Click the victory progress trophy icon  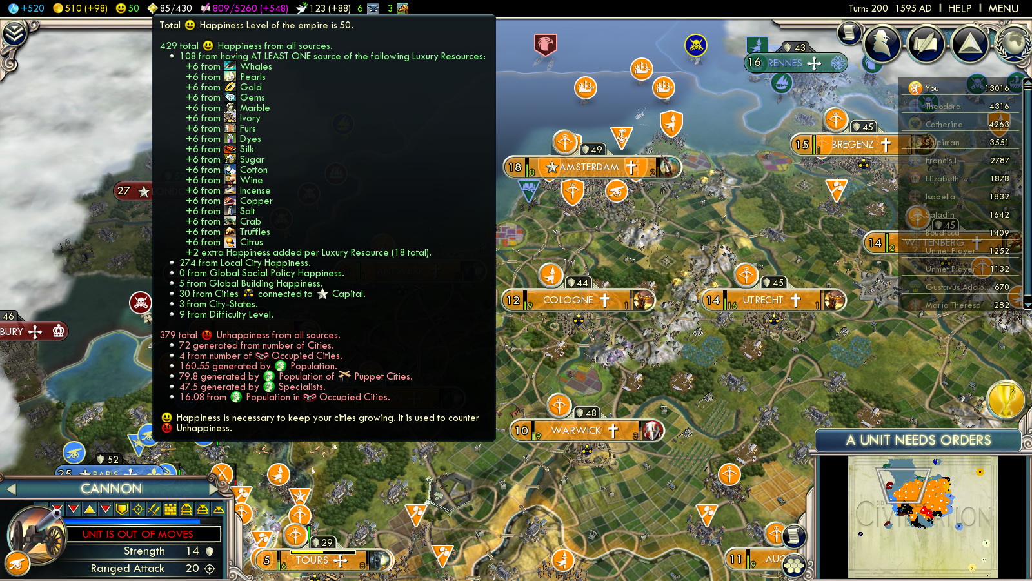tap(1006, 400)
